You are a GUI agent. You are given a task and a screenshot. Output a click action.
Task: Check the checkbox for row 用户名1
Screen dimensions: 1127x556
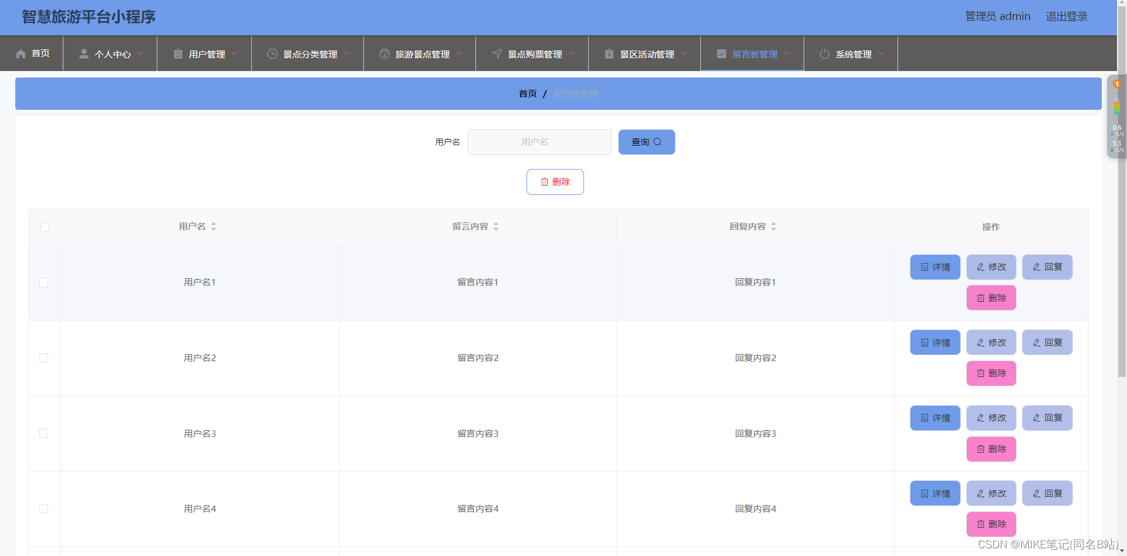pos(44,282)
